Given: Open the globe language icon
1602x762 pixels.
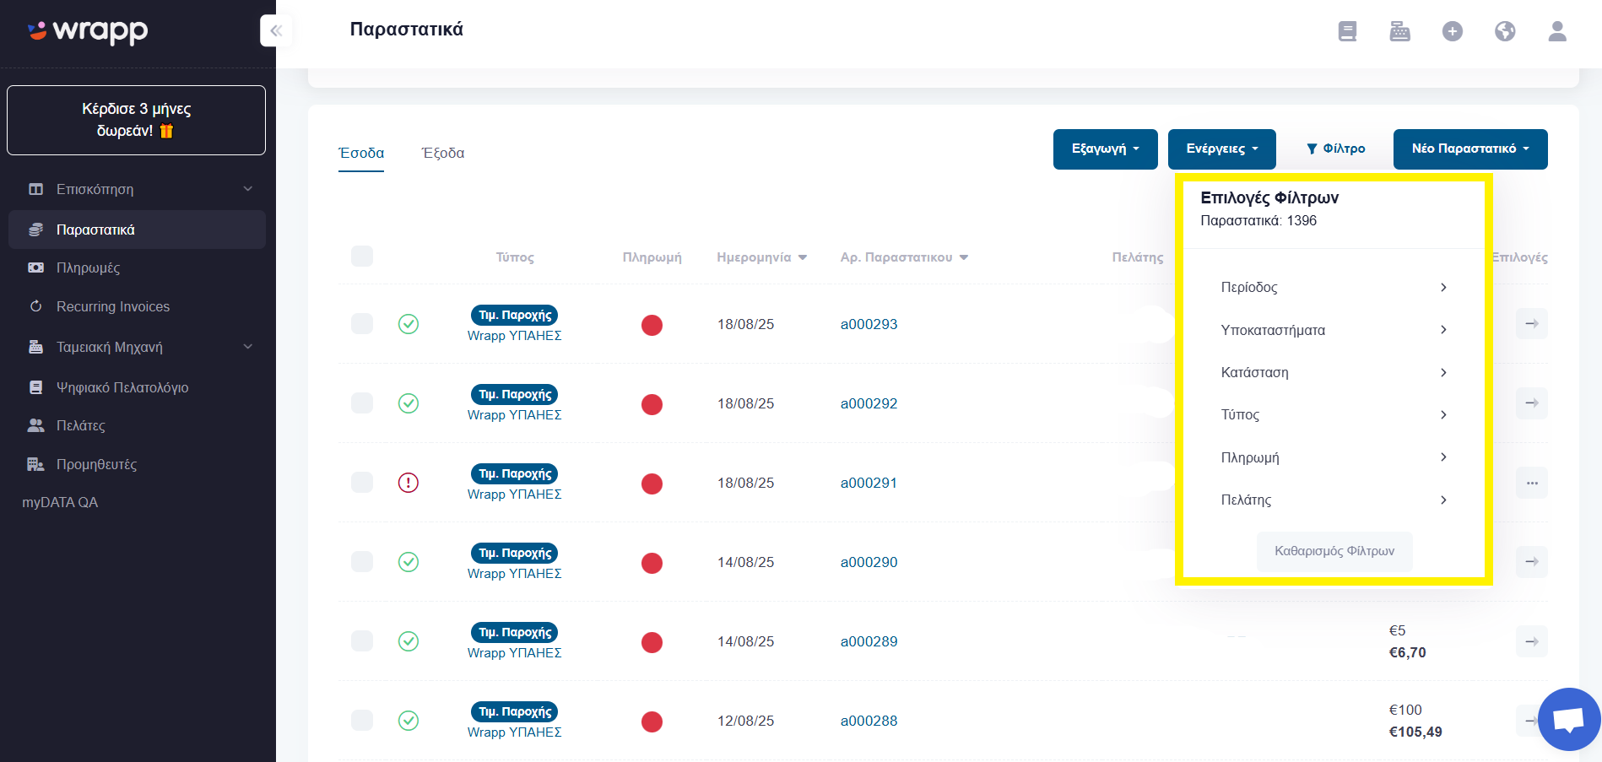Looking at the screenshot, I should point(1504,31).
